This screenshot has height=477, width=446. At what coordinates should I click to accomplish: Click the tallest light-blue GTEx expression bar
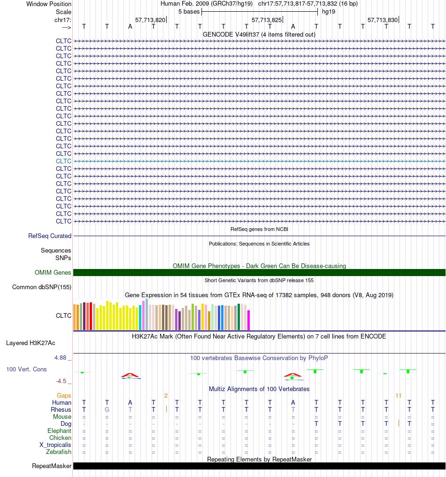pos(146,314)
